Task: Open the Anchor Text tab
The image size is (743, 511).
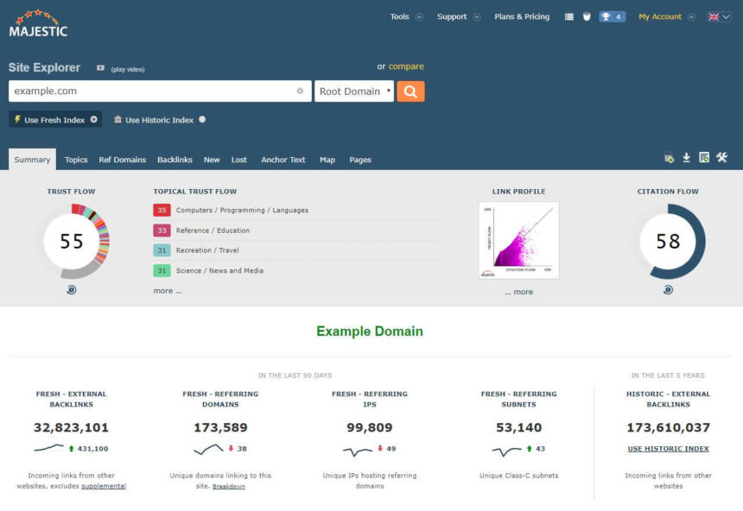Action: click(283, 160)
